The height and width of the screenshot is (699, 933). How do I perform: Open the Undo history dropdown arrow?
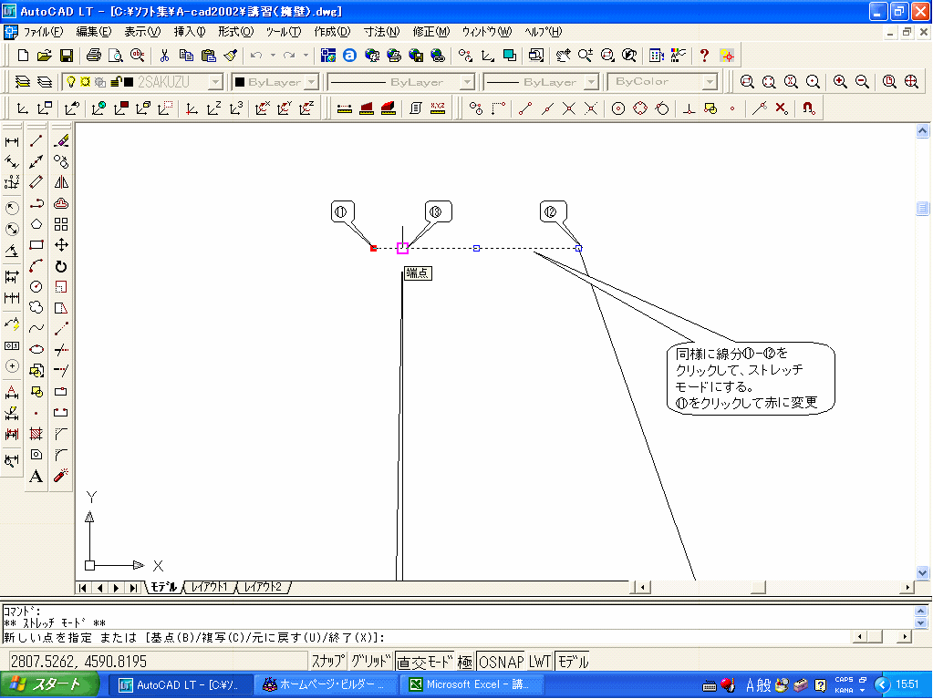(273, 56)
